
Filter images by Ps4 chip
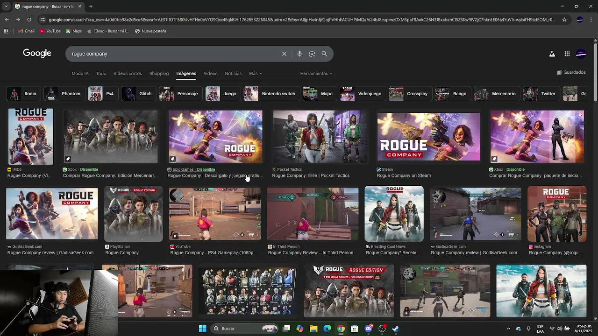tap(102, 94)
